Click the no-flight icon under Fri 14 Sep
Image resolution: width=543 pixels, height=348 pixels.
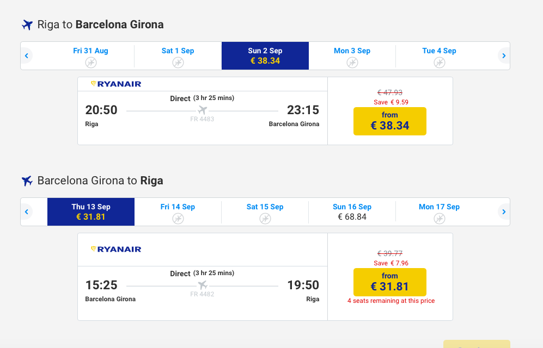click(178, 219)
